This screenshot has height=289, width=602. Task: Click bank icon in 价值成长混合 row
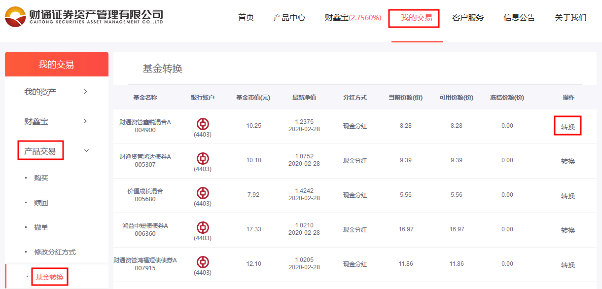point(203,193)
